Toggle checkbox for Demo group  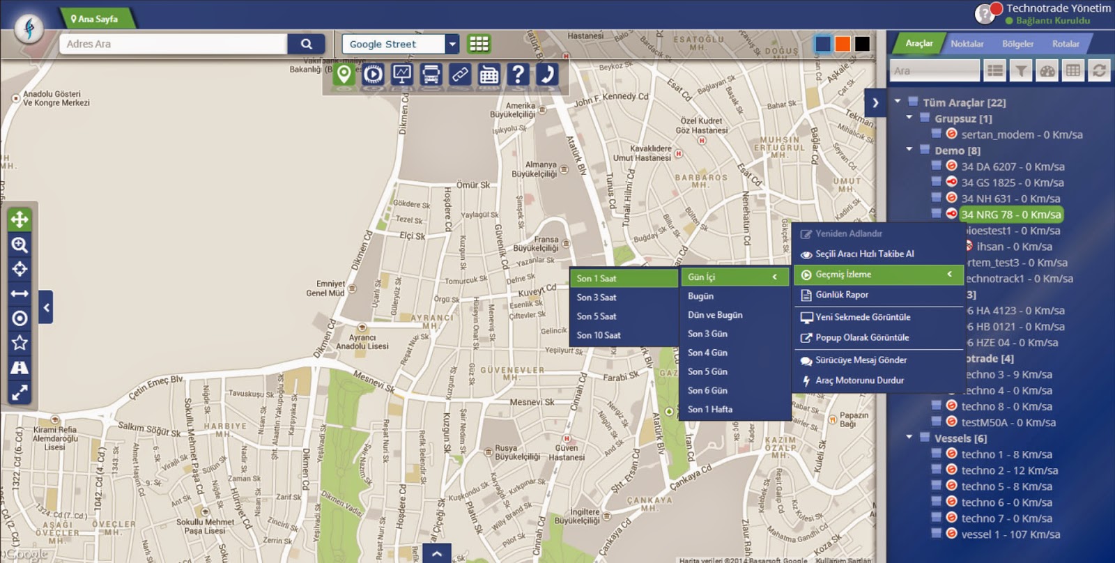[924, 150]
